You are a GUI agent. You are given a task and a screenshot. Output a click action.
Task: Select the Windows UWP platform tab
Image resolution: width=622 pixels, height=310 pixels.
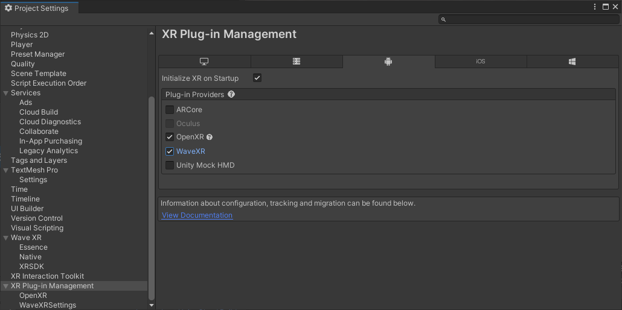572,62
